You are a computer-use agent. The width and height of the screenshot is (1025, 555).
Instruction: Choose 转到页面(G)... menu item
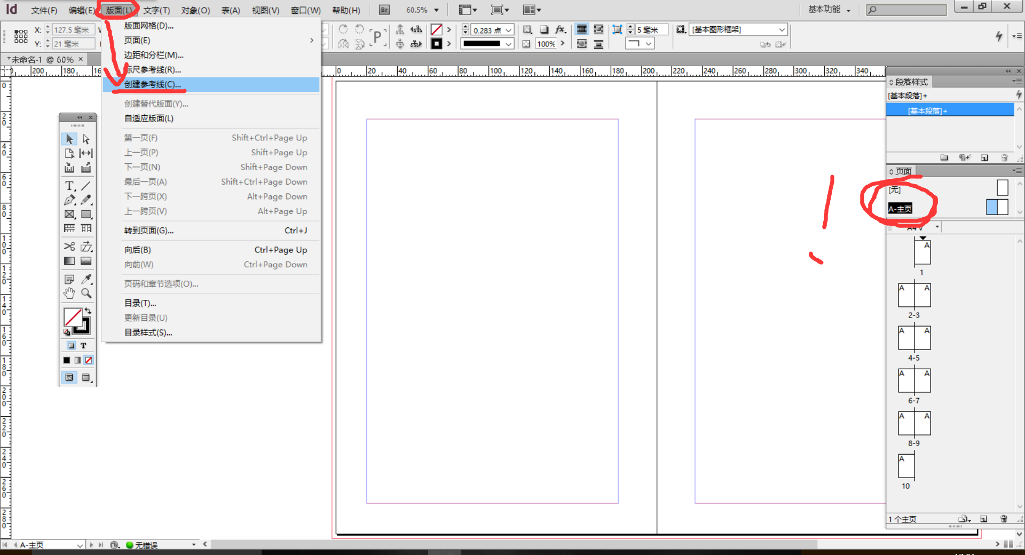pyautogui.click(x=211, y=231)
